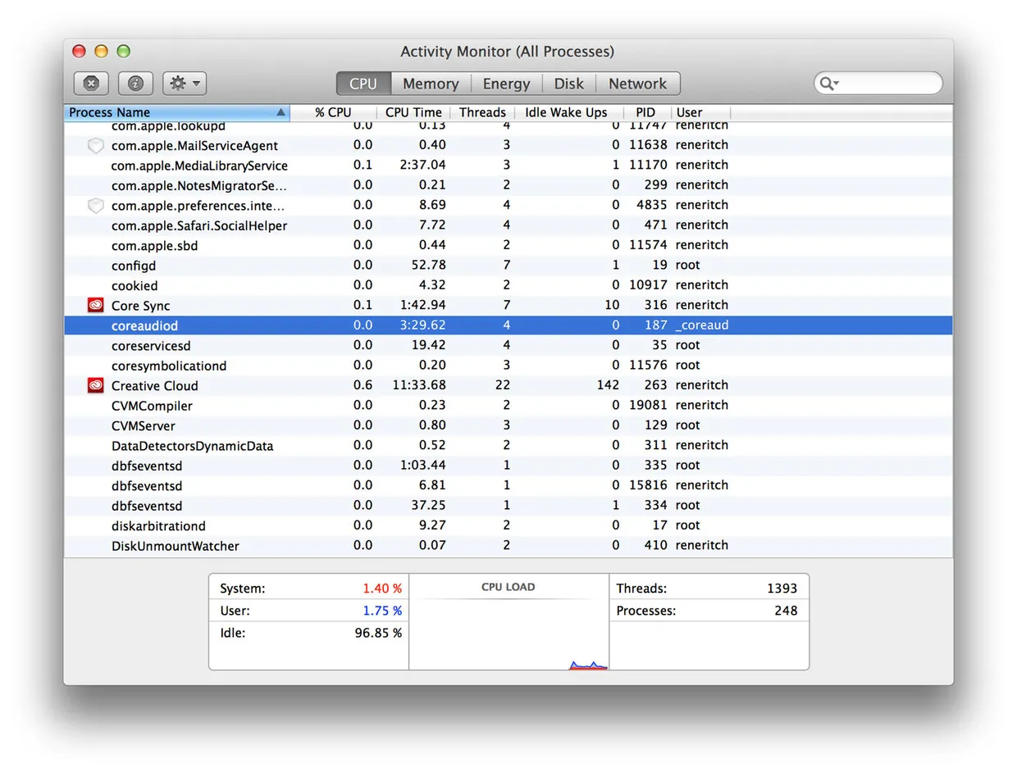Open the Network tab
The image size is (1017, 773).
[x=638, y=83]
